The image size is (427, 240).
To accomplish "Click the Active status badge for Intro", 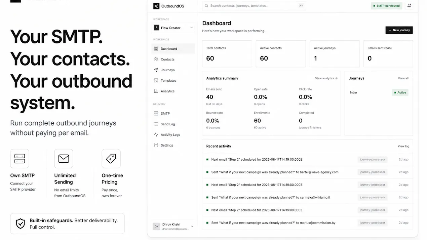I will pyautogui.click(x=400, y=92).
